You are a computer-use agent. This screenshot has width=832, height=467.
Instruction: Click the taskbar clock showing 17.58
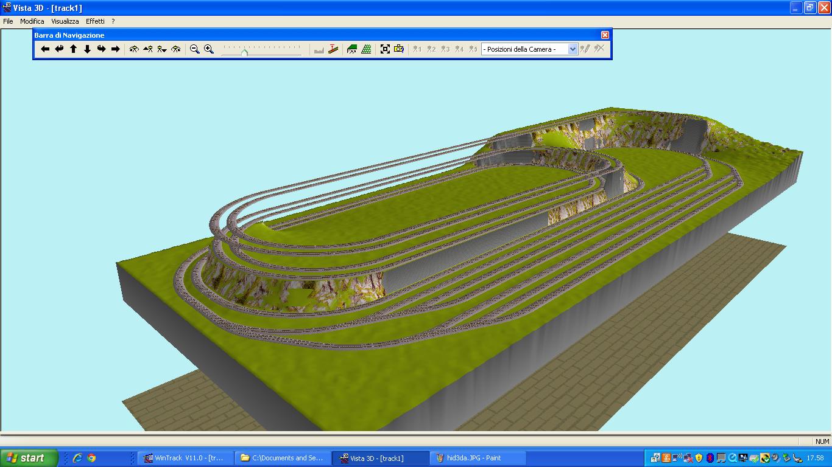tap(815, 458)
